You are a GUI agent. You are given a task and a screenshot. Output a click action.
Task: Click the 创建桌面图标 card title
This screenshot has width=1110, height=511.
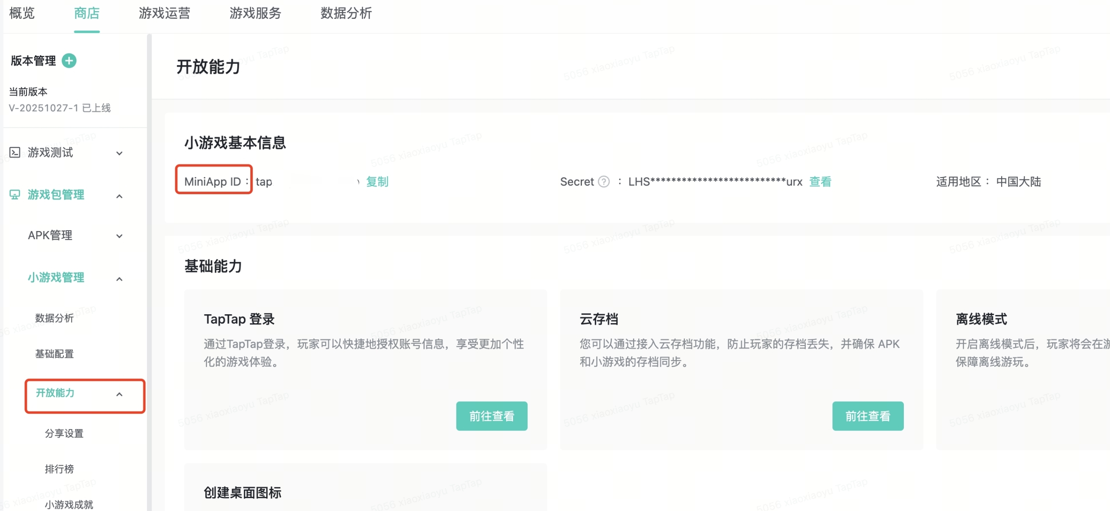[243, 493]
